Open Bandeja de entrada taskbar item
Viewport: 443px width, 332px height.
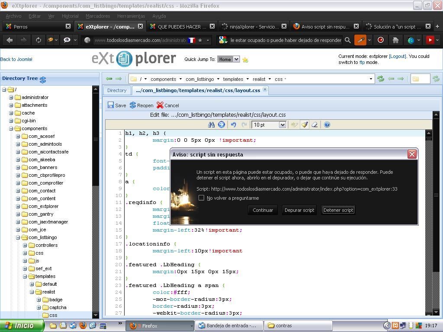(x=229, y=326)
